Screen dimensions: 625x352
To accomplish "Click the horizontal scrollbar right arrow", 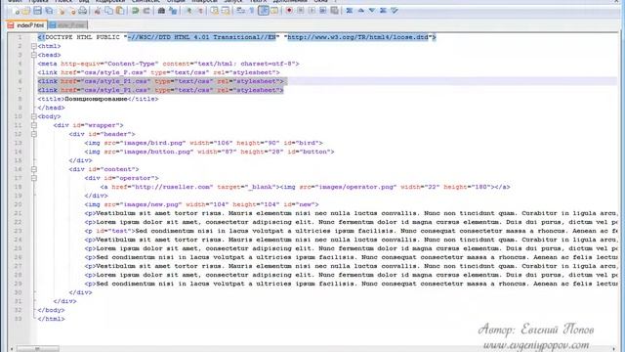I will click(614, 349).
